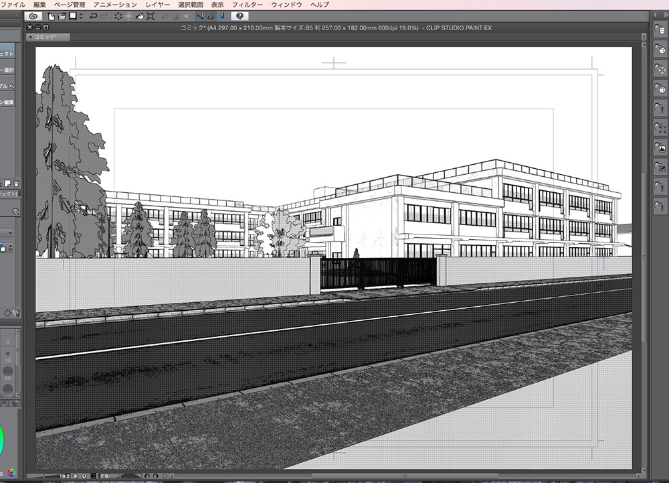Select the コミック* document tab
669x483 pixels.
coord(48,37)
